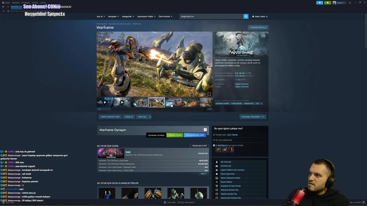Open the Tüm Oyunlar breadcrumb link
The height and width of the screenshot is (206, 367).
pyautogui.click(x=101, y=24)
